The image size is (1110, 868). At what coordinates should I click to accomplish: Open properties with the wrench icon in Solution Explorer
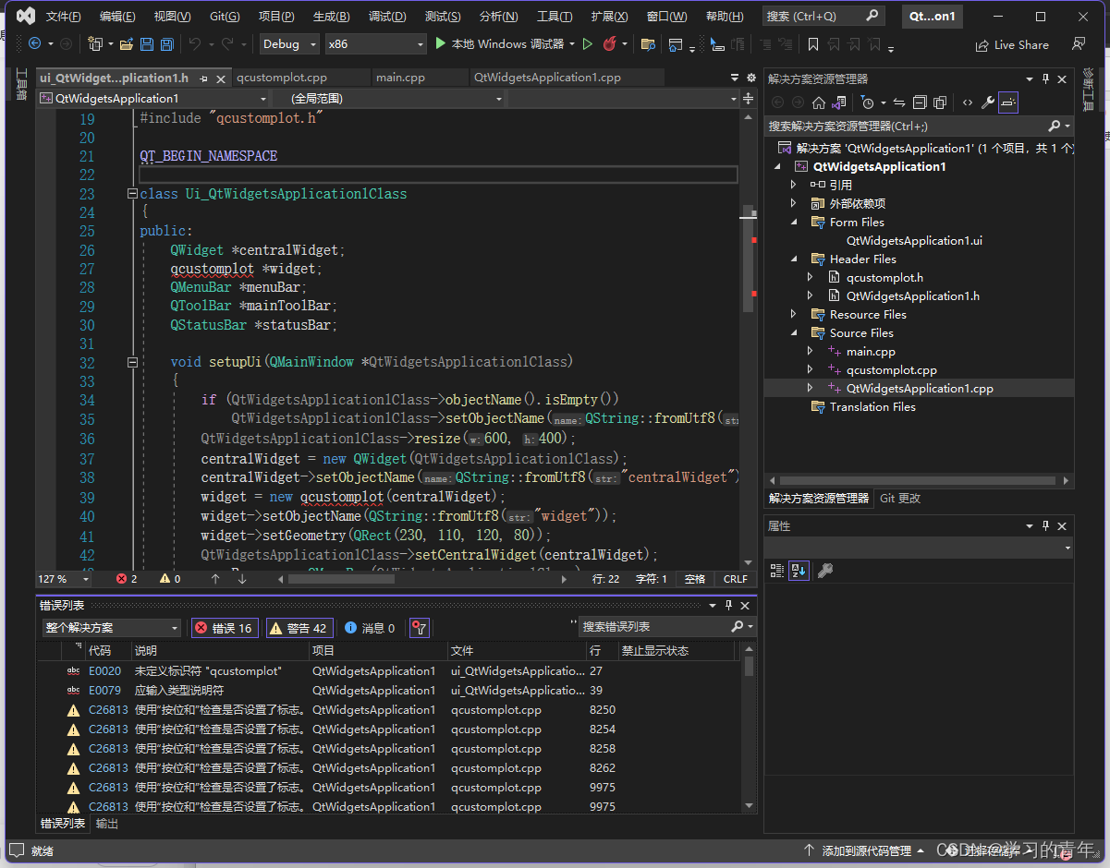(x=988, y=102)
